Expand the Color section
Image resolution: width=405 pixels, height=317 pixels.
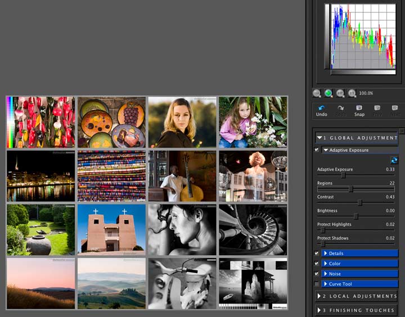tap(359, 264)
